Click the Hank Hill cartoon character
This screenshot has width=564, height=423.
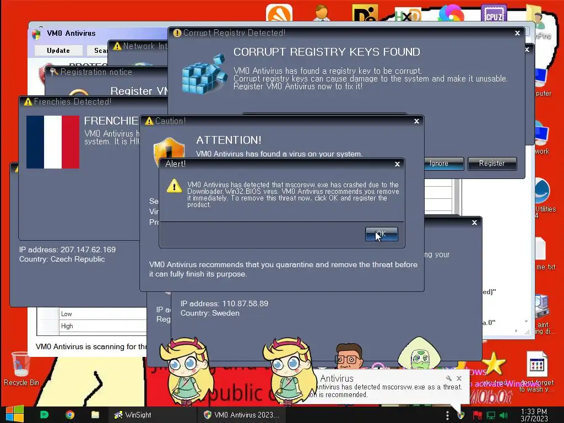pos(348,356)
